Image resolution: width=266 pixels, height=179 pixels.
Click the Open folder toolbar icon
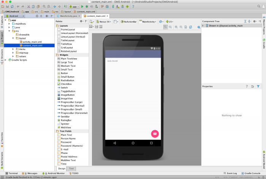(3, 6)
